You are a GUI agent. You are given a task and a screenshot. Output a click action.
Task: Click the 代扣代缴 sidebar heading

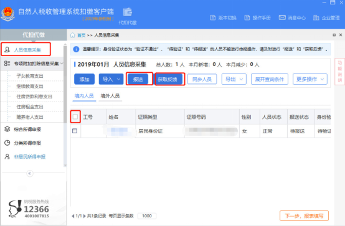click(x=34, y=35)
